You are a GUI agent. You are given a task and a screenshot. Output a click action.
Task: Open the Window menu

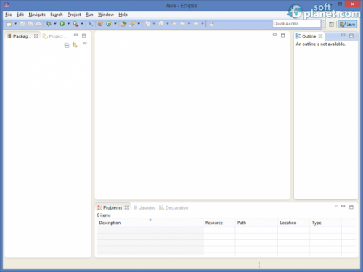pyautogui.click(x=106, y=15)
